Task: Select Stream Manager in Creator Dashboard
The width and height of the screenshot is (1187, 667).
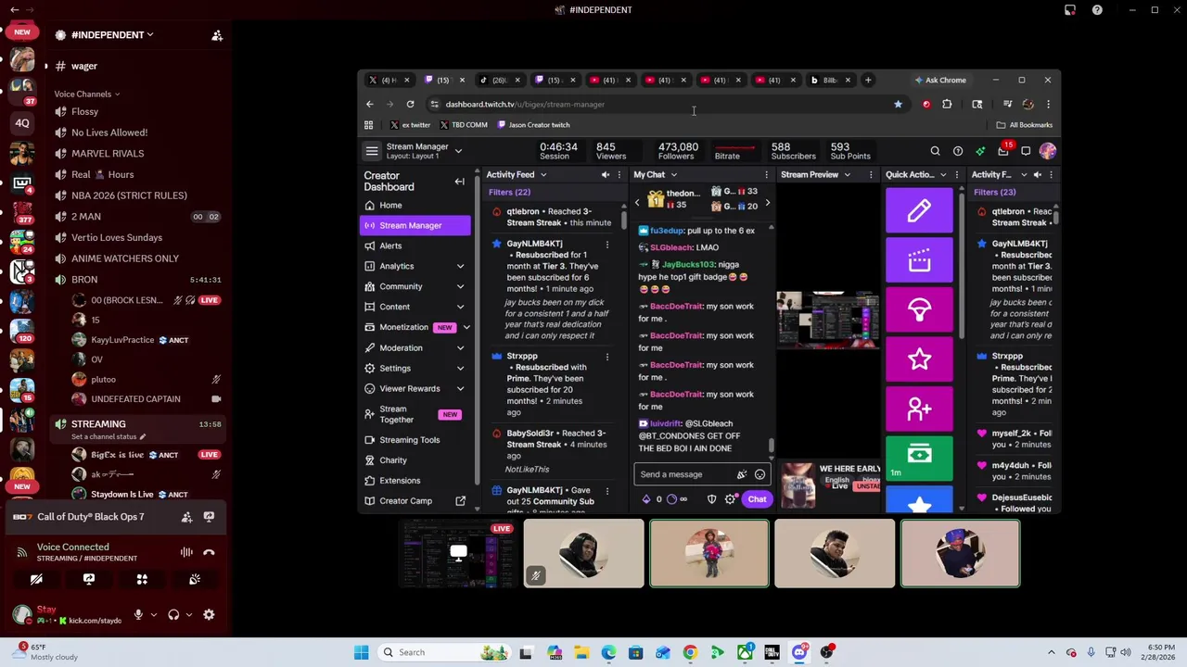Action: pyautogui.click(x=415, y=225)
